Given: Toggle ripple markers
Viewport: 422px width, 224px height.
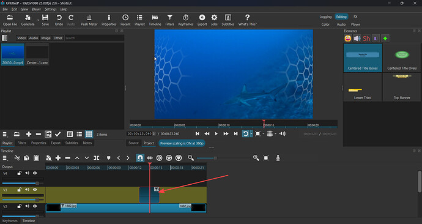Looking at the screenshot, I should (179, 158).
